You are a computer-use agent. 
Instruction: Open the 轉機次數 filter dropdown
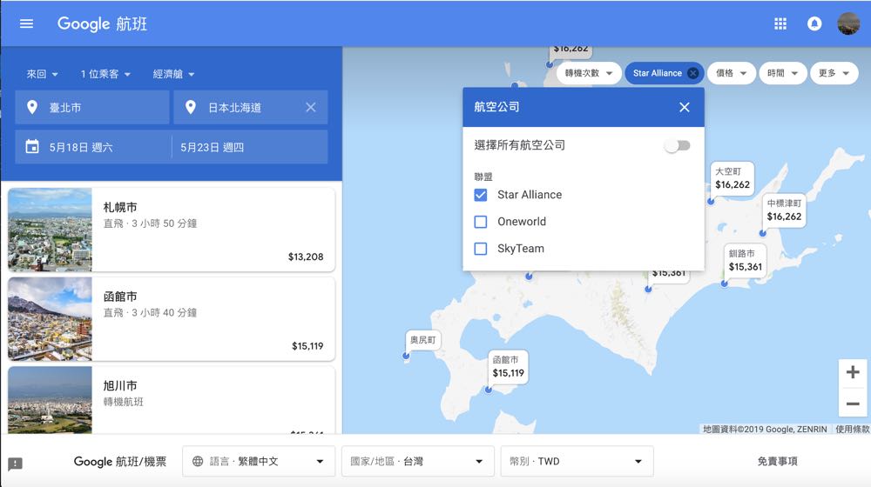(588, 73)
